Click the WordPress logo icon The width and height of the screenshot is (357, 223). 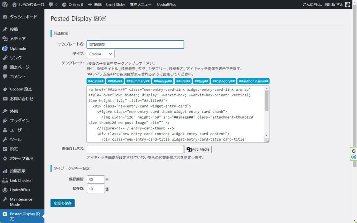5,5
